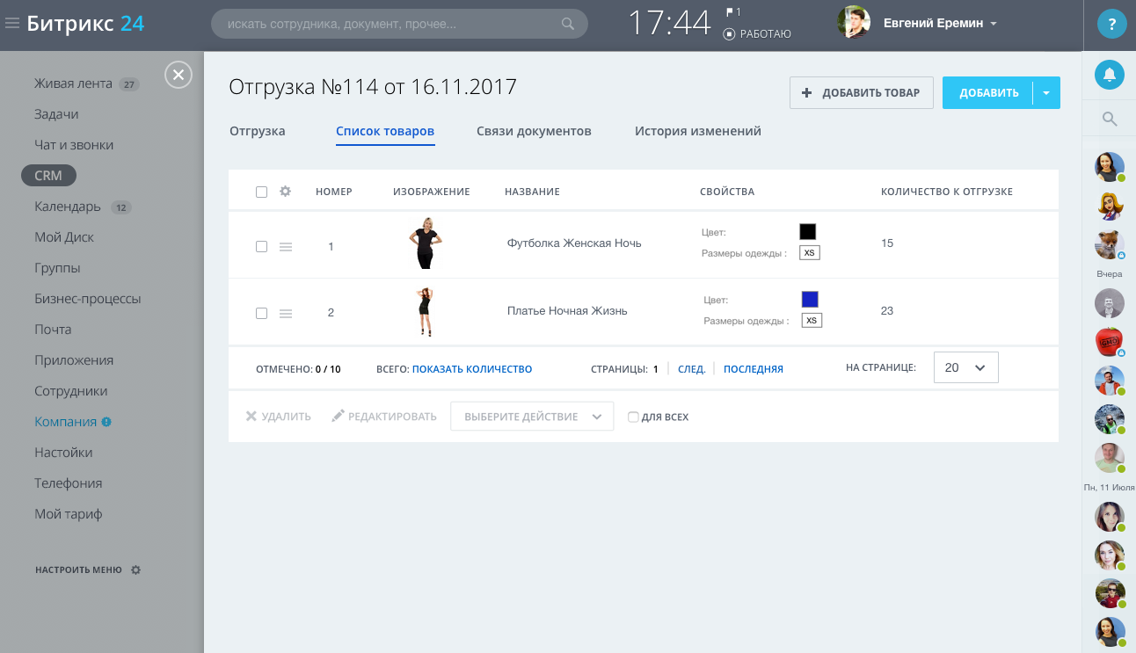Click the Показать количество link
This screenshot has width=1136, height=653.
pos(472,369)
